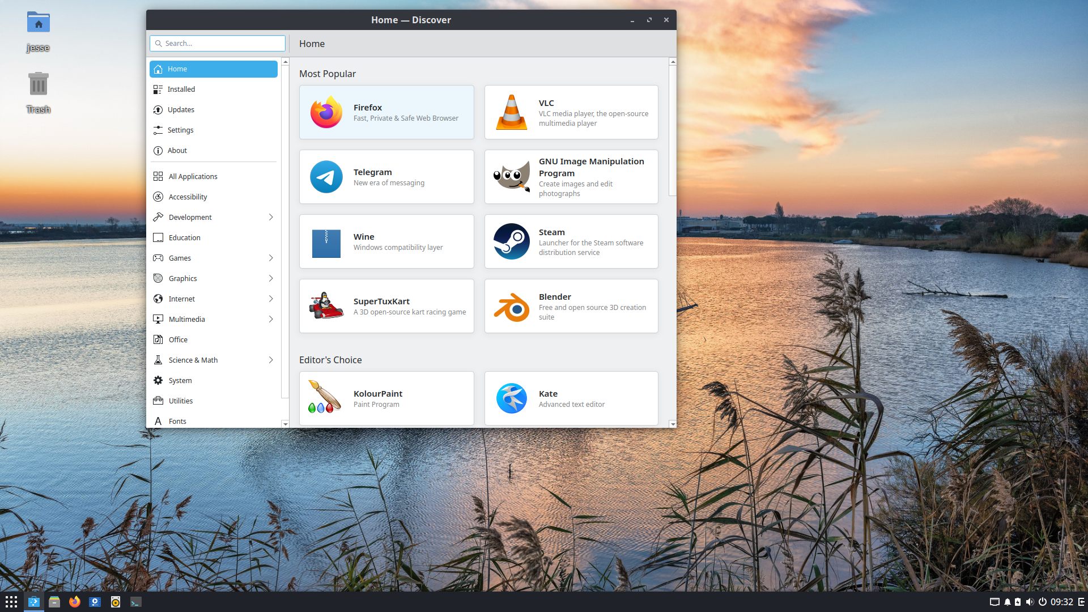
Task: Select the Utilities category
Action: pos(214,401)
